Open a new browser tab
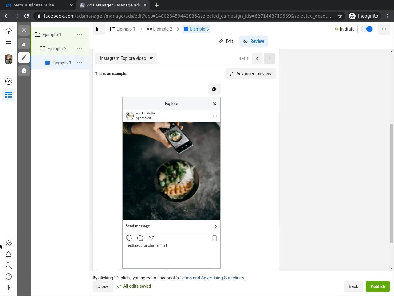The width and height of the screenshot is (394, 296). [157, 5]
